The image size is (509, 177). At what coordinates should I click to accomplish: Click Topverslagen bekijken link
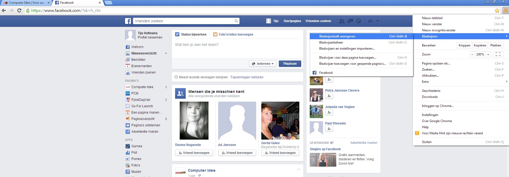247,77
